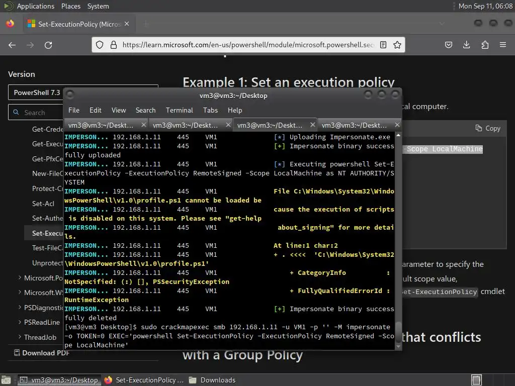Click the workspace switcher in the taskbar
Viewport: 515px width, 386px height.
point(477,380)
